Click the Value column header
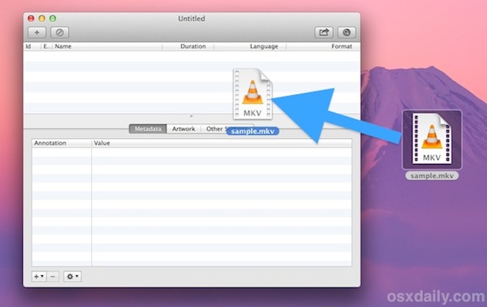The image size is (487, 307). [x=222, y=143]
